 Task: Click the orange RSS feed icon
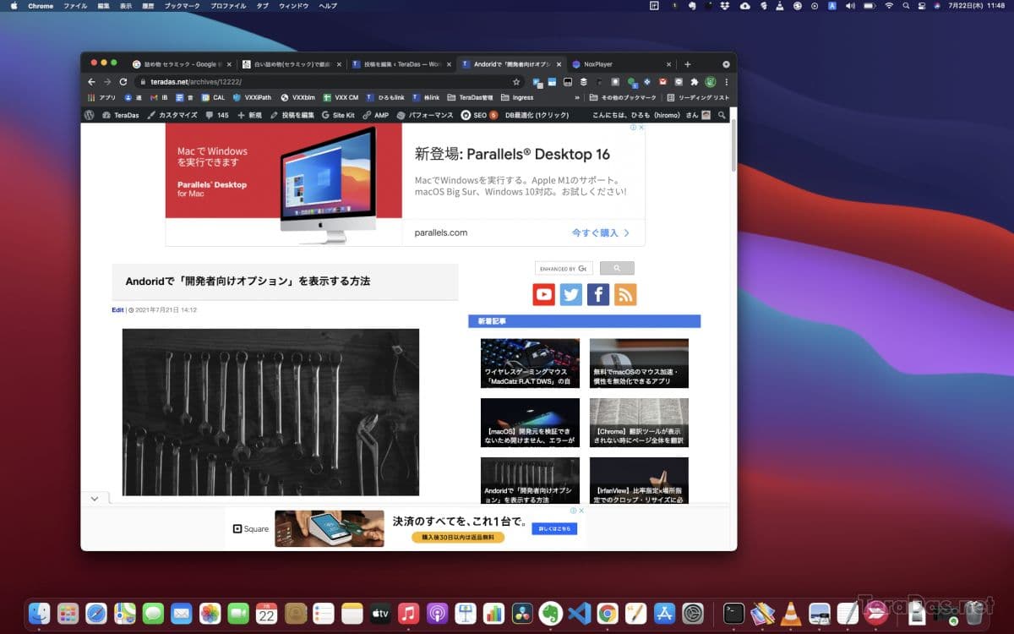[x=625, y=294]
